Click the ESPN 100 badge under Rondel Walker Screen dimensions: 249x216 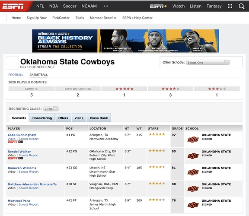[15, 158]
